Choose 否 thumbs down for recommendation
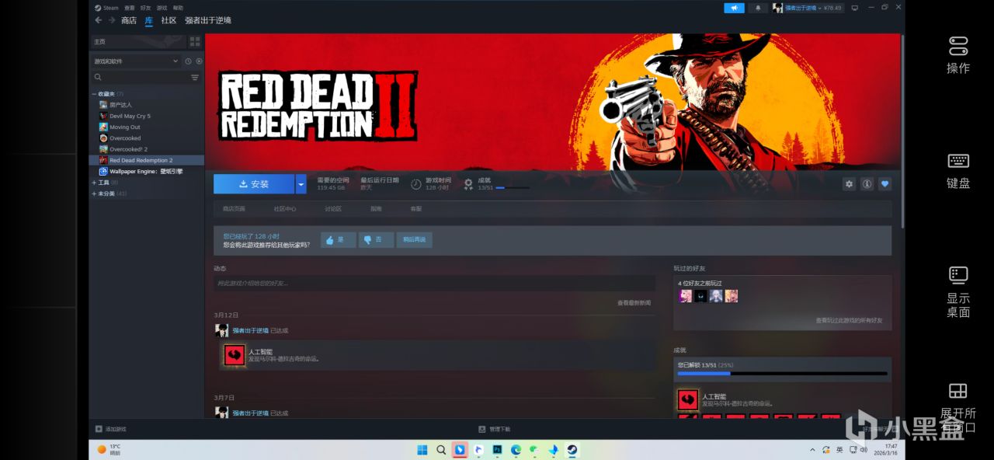Viewport: 994px width, 460px height. (x=376, y=240)
